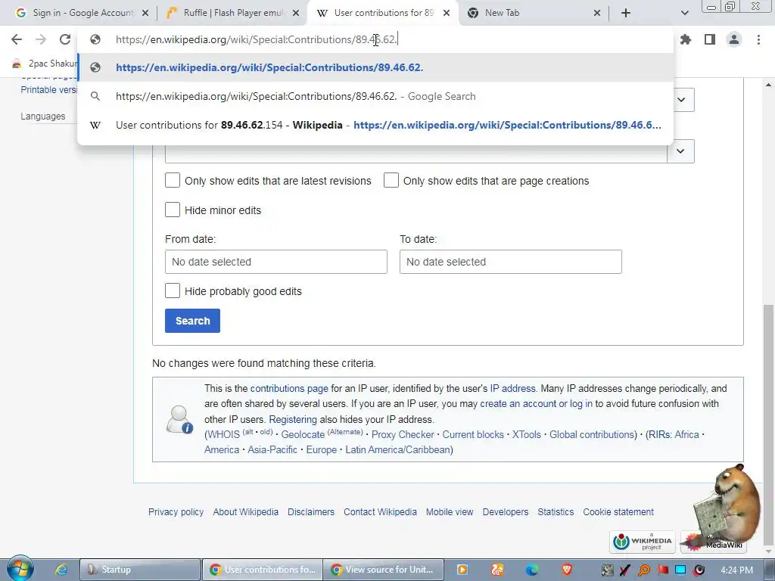Click the Wikimedia project badge
The width and height of the screenshot is (775, 581).
[x=643, y=542]
